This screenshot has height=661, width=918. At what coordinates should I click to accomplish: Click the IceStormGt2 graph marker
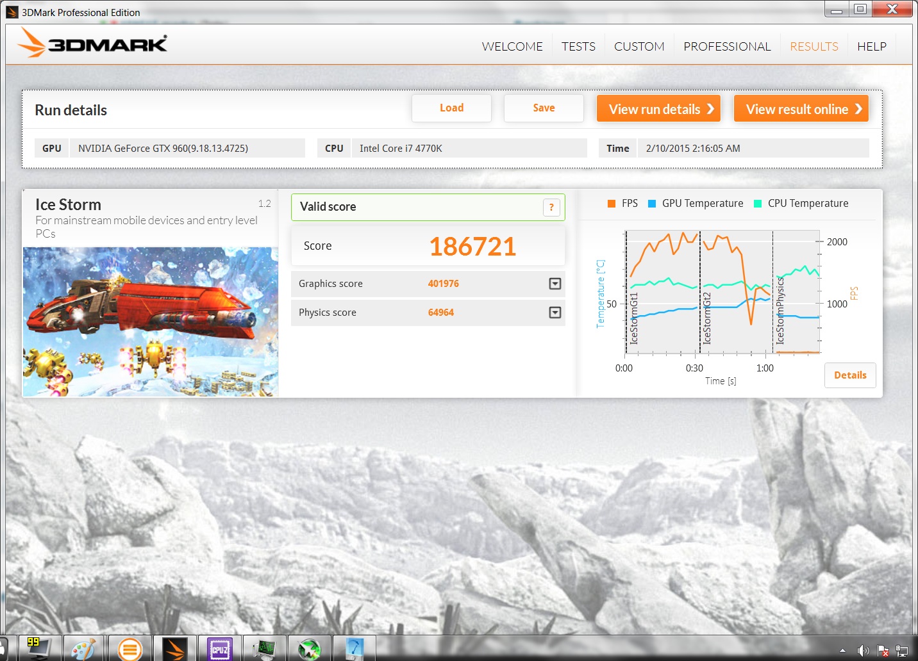(706, 318)
